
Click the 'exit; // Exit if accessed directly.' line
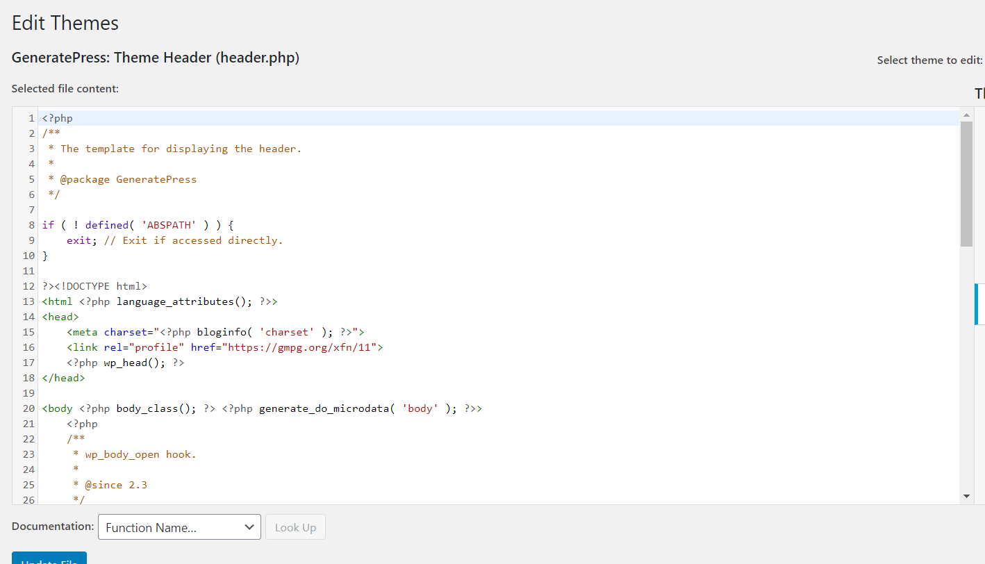point(175,240)
